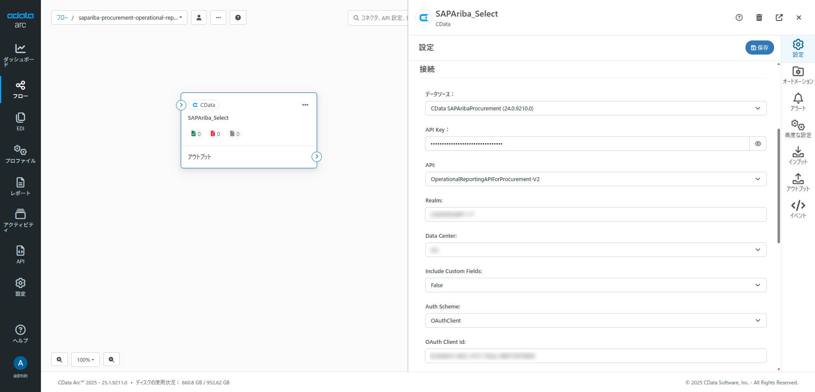Click the scroll-down arrow of settings panel
This screenshot has height=392, width=815.
(x=778, y=369)
